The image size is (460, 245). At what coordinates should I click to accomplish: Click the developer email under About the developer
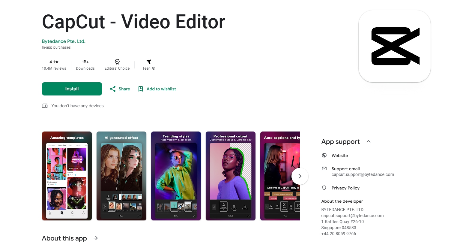click(352, 216)
